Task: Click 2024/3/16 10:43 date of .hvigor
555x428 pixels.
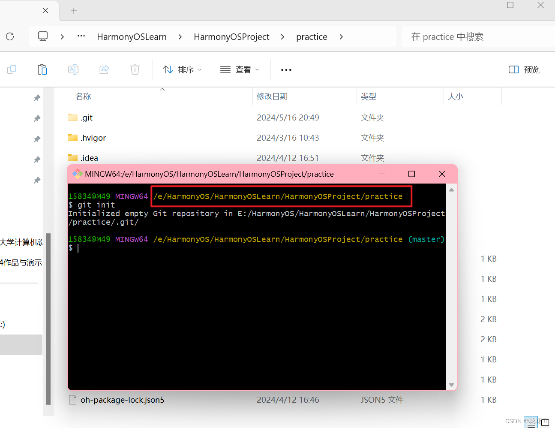Action: click(288, 138)
